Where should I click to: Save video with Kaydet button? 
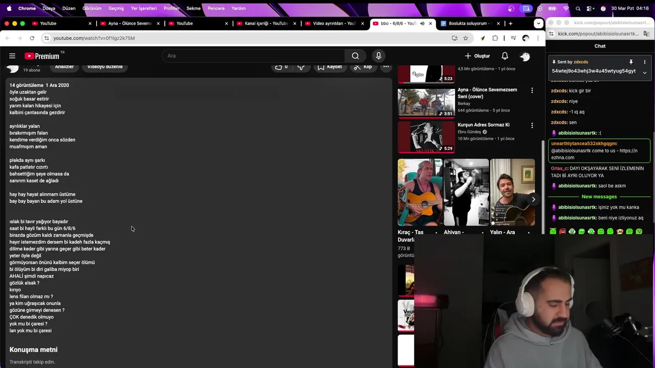pyautogui.click(x=330, y=67)
